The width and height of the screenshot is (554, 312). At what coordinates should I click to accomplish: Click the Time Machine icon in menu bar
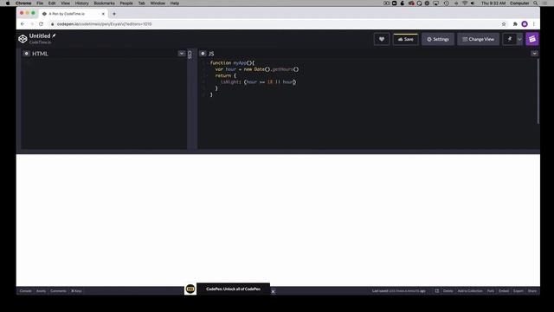pyautogui.click(x=447, y=3)
